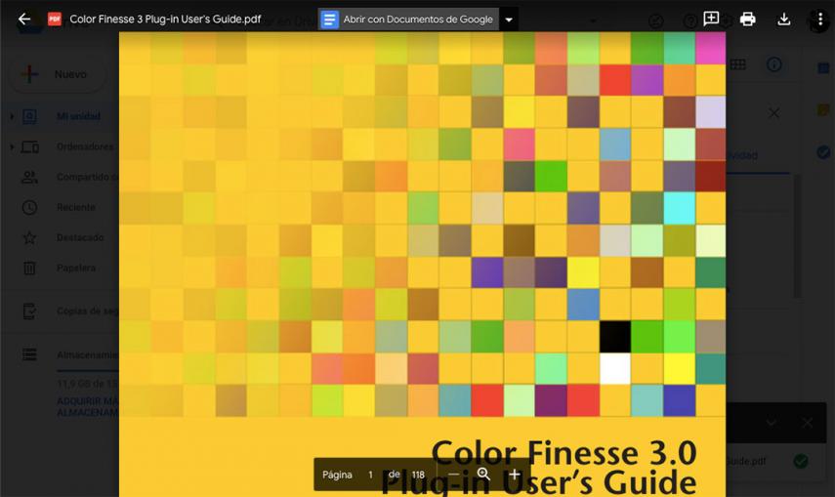The height and width of the screenshot is (497, 835).
Task: Close the Drive details panel
Action: coord(773,113)
